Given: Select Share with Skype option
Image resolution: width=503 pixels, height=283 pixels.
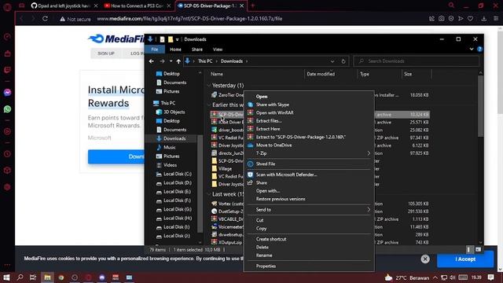Looking at the screenshot, I should point(273,105).
